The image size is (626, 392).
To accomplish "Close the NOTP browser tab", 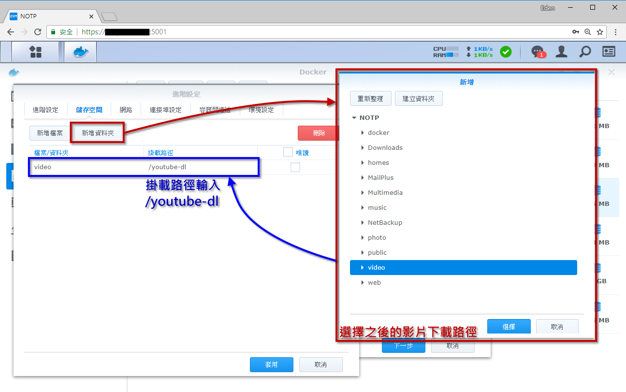I will 91,16.
